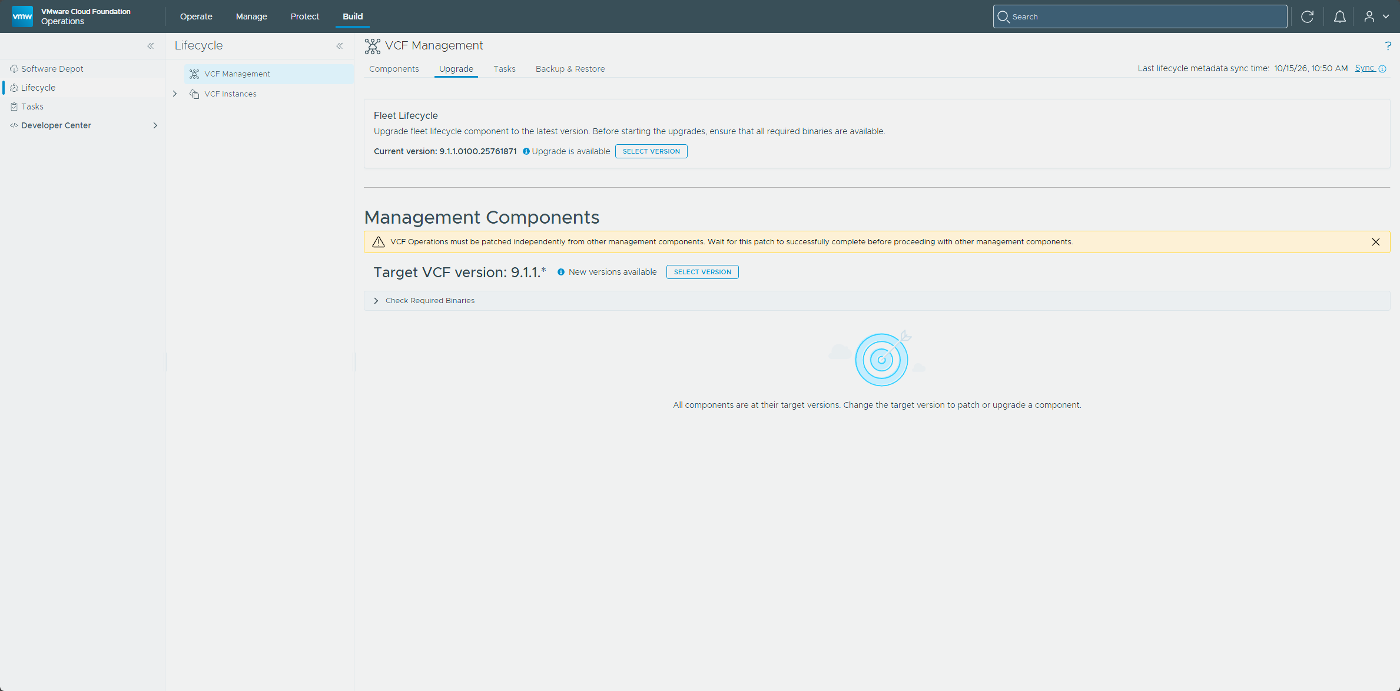Open the Components tab
Screen dimensions: 1400x691
pyautogui.click(x=394, y=69)
